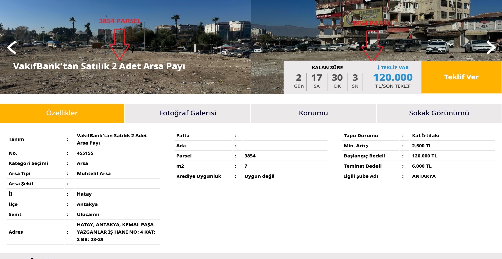
Task: Select the Konumu tab
Action: [x=313, y=113]
